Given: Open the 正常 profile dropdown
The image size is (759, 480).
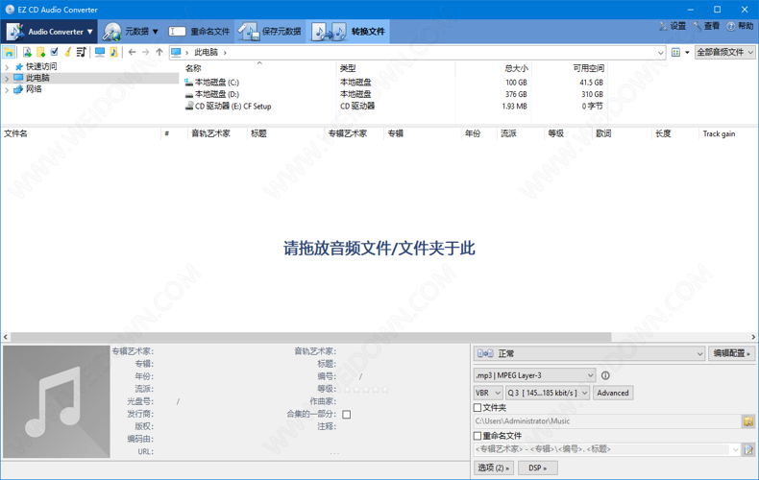Looking at the screenshot, I should tap(589, 353).
